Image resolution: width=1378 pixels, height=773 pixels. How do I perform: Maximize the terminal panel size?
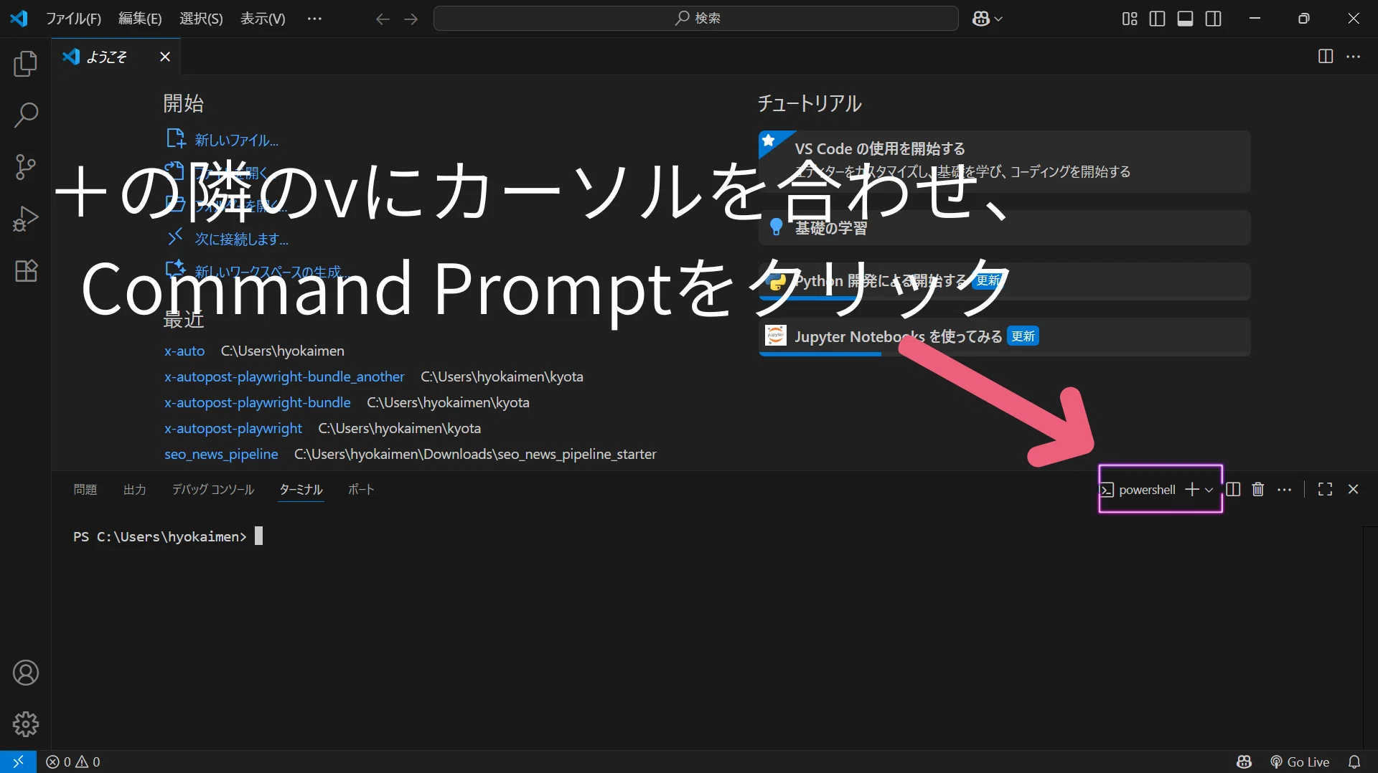click(x=1326, y=489)
